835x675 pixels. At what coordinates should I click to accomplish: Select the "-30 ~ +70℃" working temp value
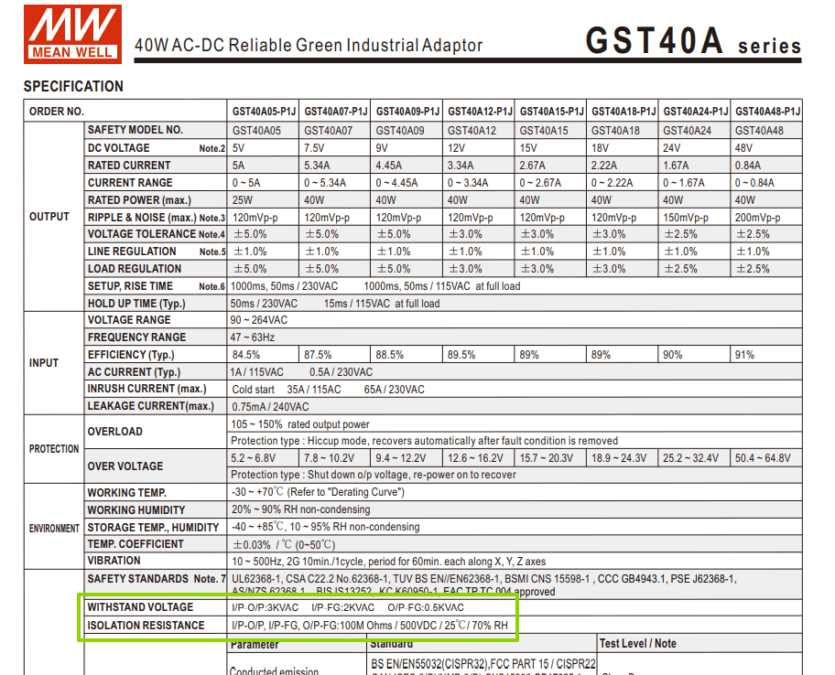coord(257,492)
